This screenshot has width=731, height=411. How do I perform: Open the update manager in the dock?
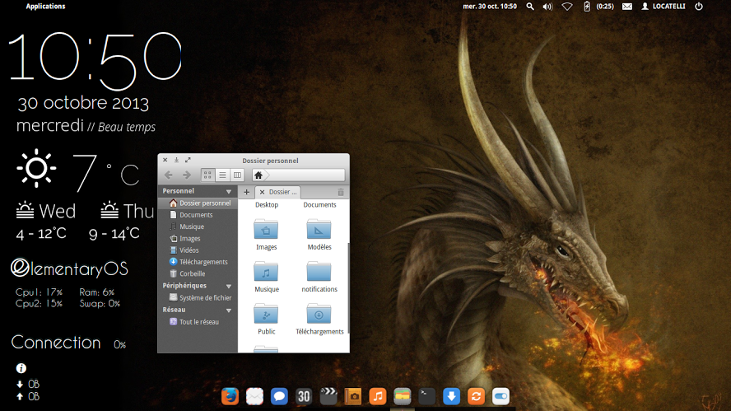(476, 396)
